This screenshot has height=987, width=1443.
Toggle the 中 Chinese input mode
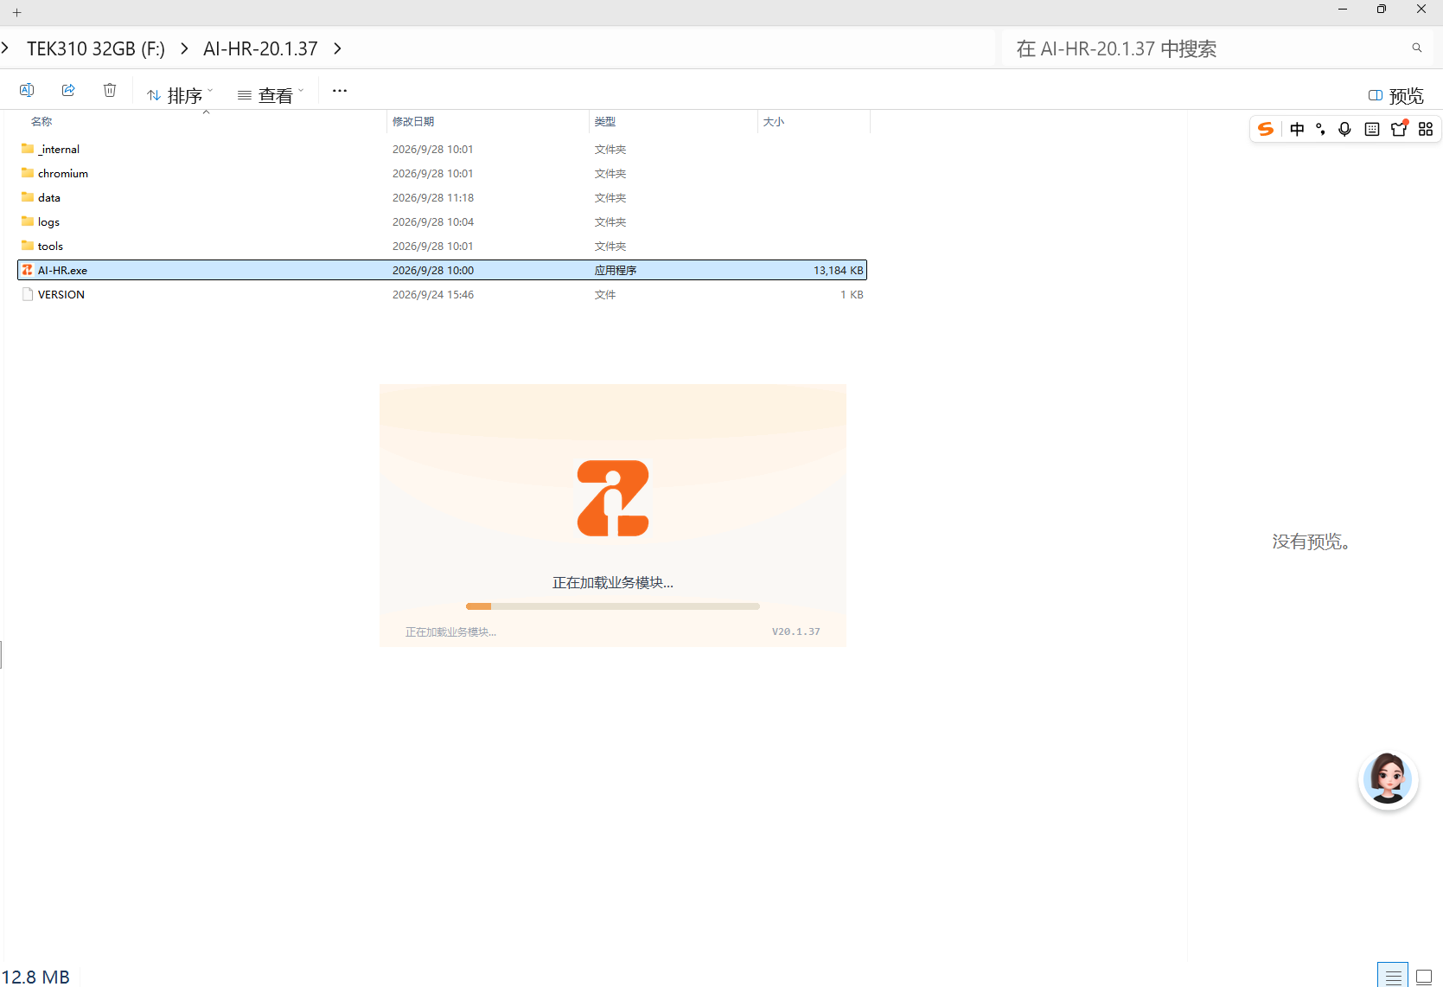tap(1297, 129)
